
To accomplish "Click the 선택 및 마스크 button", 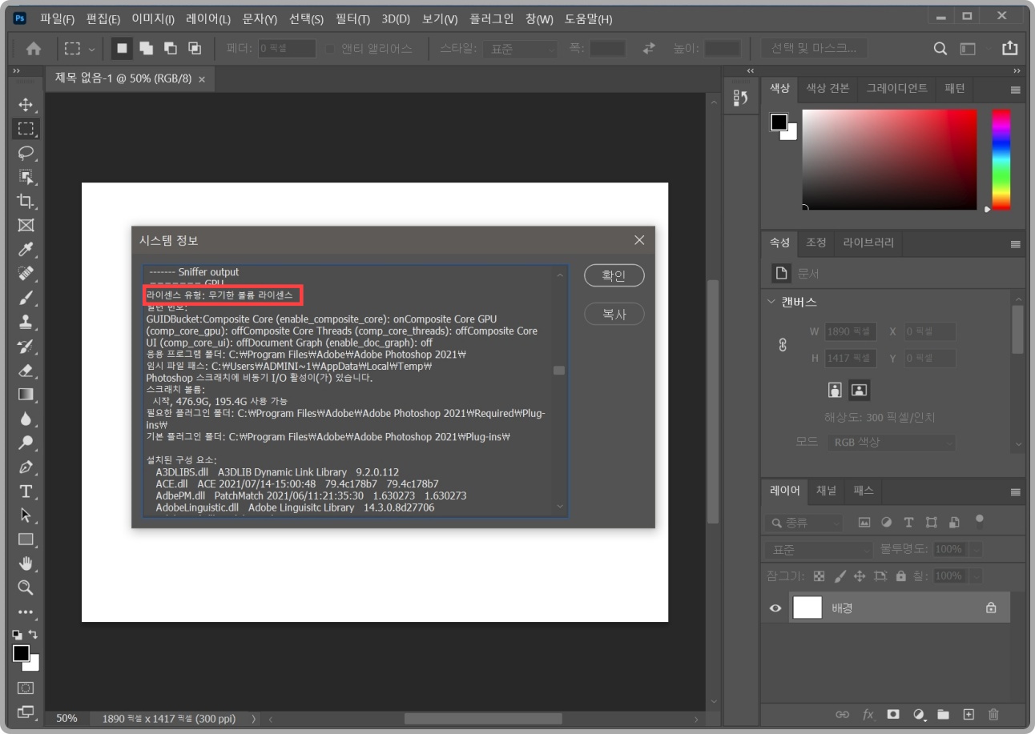I will pos(814,48).
